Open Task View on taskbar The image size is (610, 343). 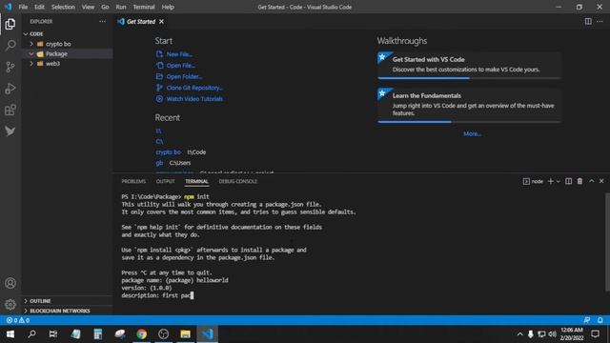coord(53,334)
